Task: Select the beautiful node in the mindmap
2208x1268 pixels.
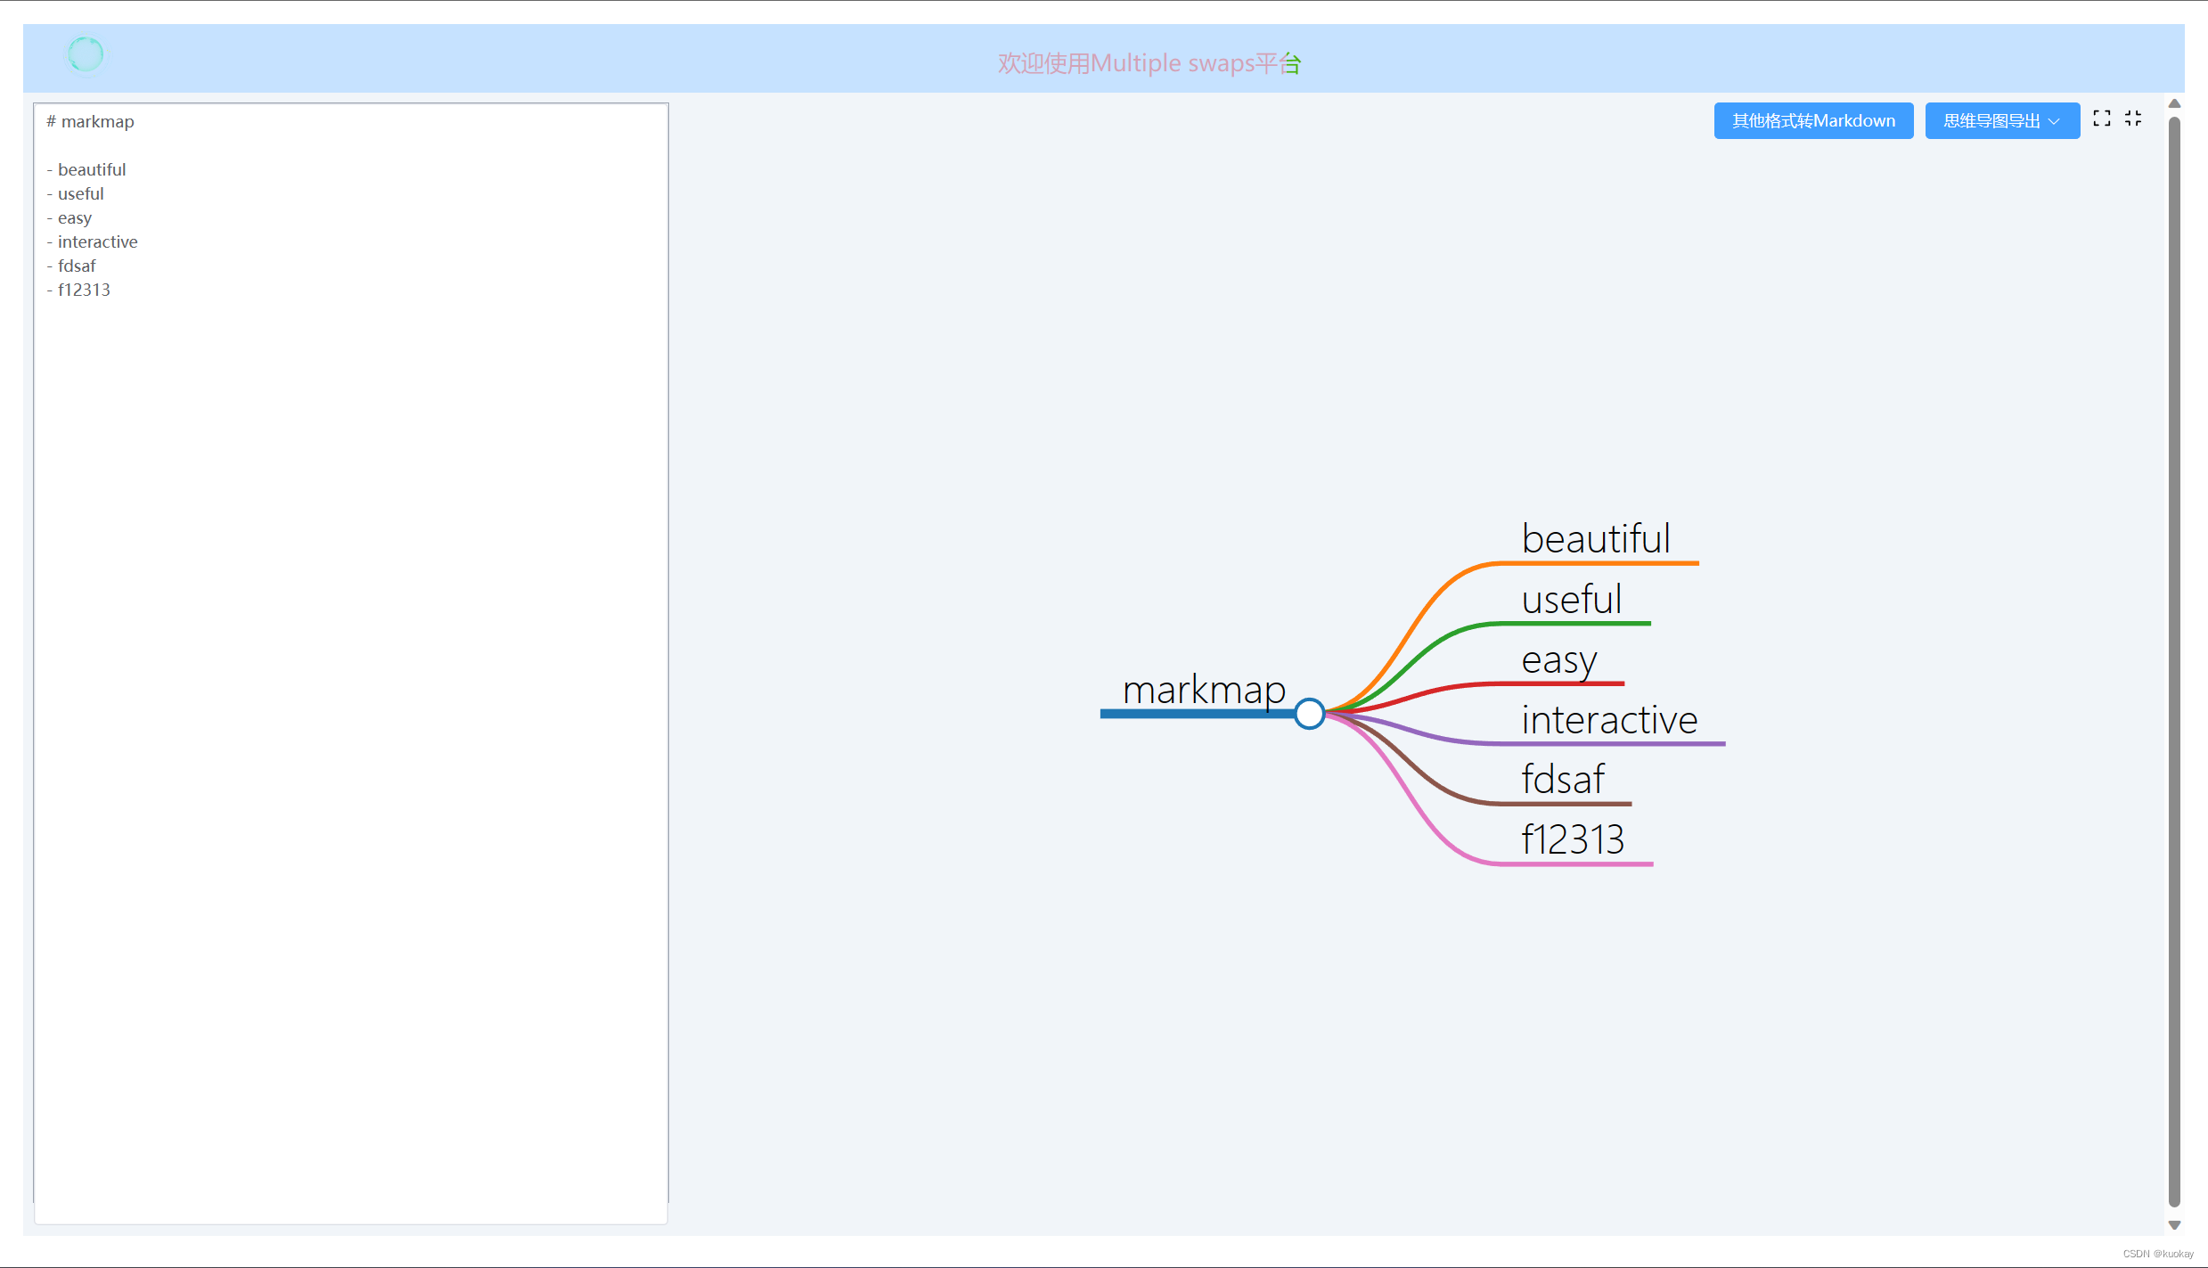Action: click(x=1595, y=538)
